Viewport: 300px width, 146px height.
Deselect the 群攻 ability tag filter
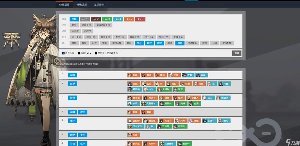point(149,43)
